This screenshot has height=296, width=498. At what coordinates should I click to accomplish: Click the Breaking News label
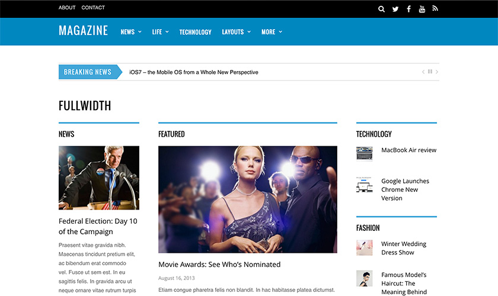click(x=88, y=72)
